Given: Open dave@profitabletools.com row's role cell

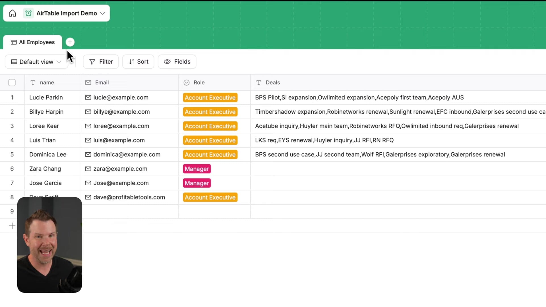Looking at the screenshot, I should (x=214, y=197).
